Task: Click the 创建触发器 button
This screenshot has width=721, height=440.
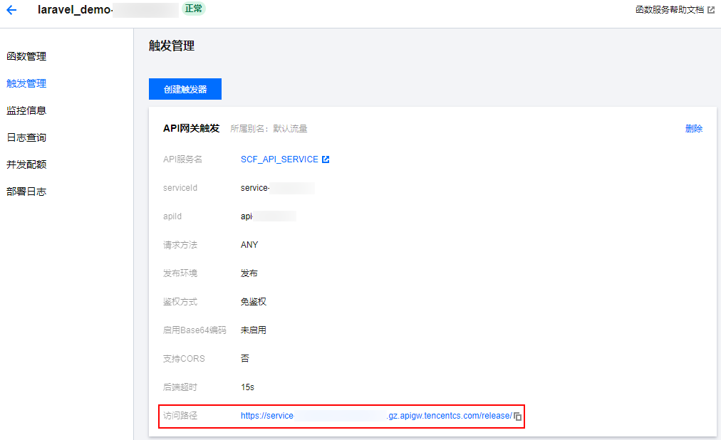Action: (x=185, y=88)
